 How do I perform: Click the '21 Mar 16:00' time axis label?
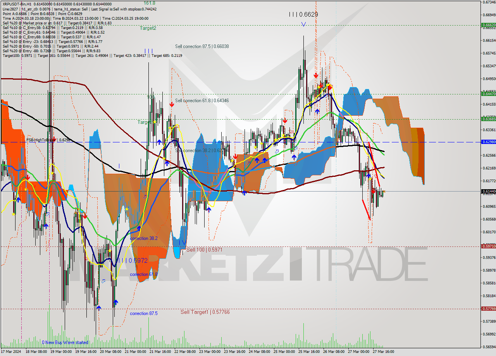click(160, 352)
